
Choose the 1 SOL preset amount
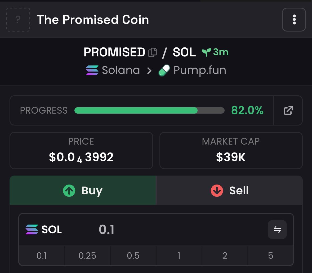point(179,256)
